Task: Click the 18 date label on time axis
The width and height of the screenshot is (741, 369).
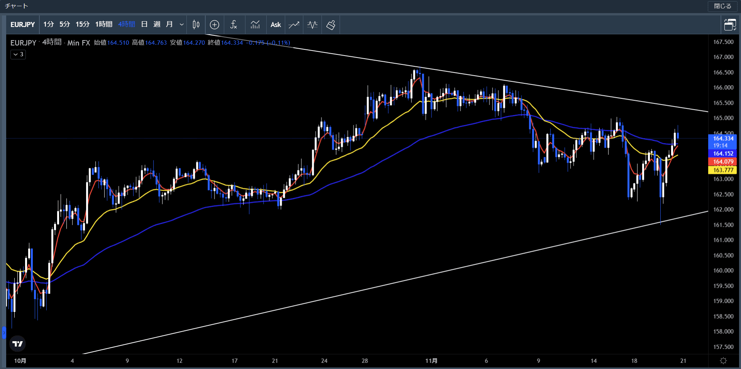Action: point(634,361)
